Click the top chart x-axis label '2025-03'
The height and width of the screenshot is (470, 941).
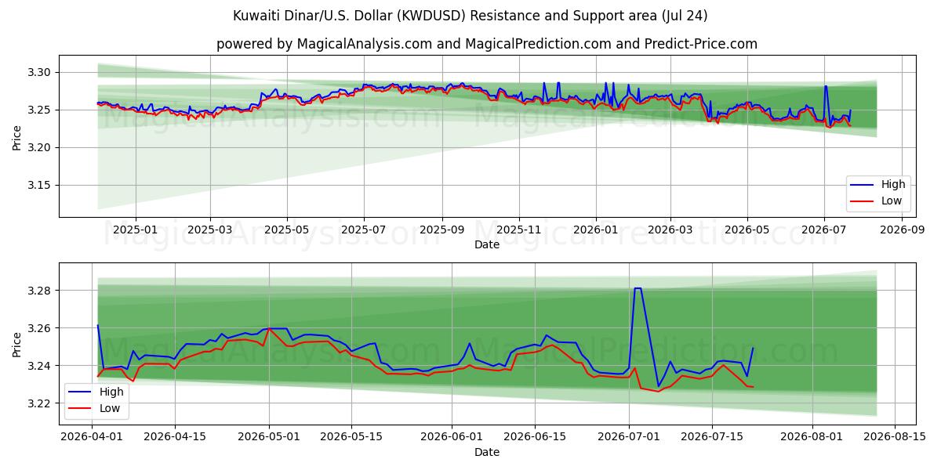tap(210, 230)
